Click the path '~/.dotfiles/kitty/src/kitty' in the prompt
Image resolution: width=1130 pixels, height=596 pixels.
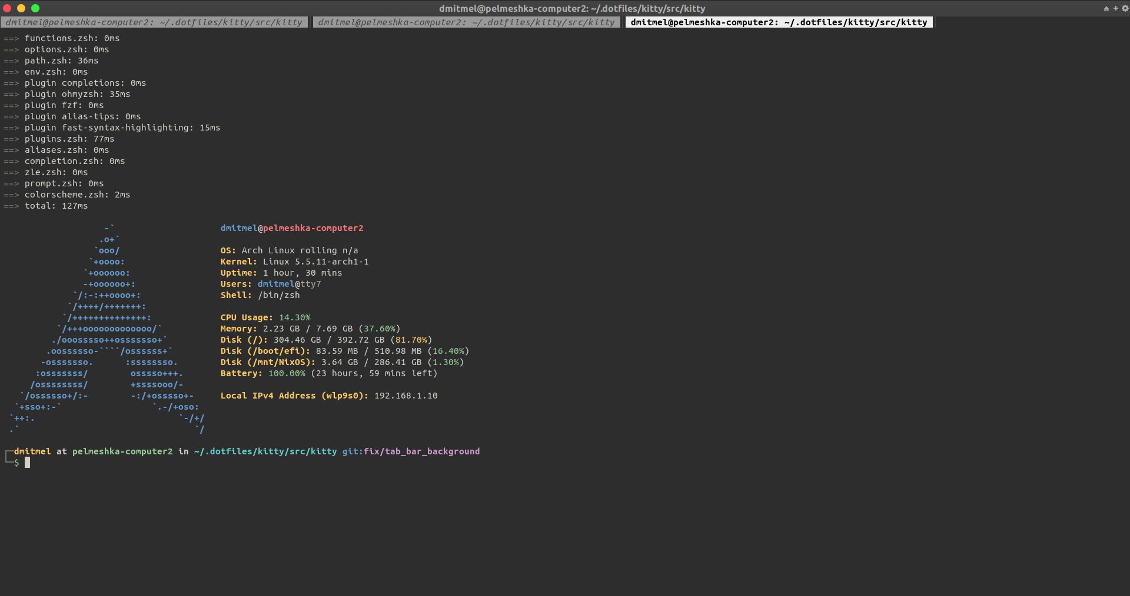click(x=265, y=451)
